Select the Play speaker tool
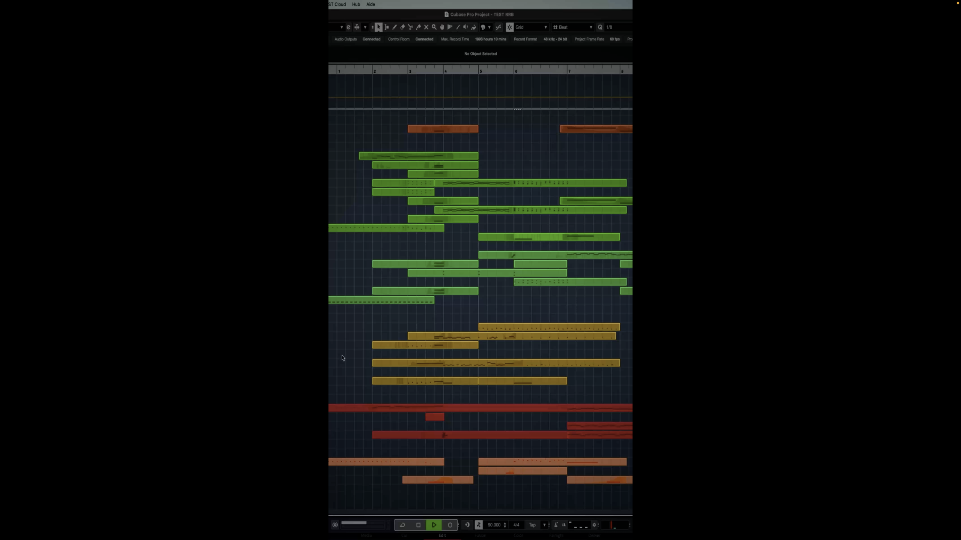Viewport: 961px width, 540px height. point(465,27)
